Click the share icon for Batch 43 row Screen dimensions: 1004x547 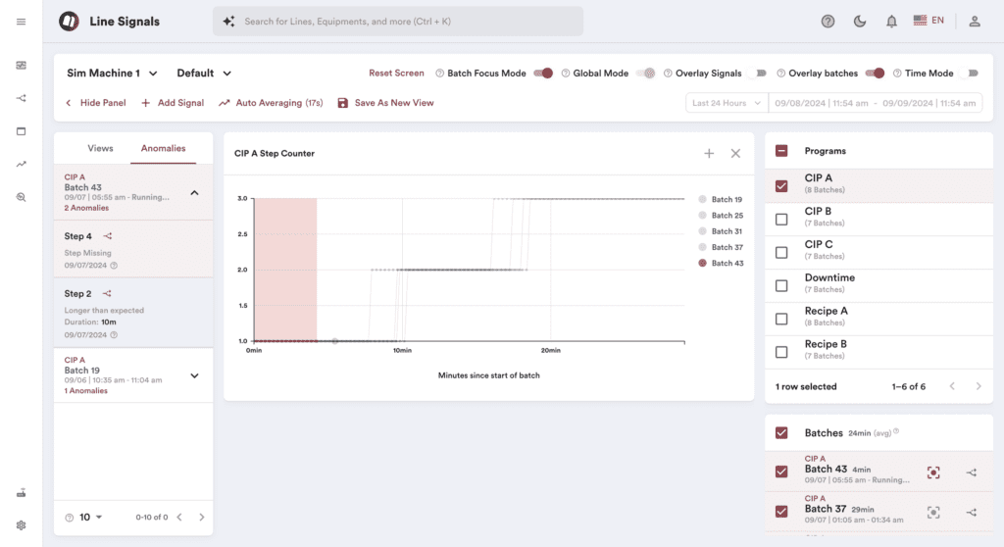pyautogui.click(x=972, y=472)
